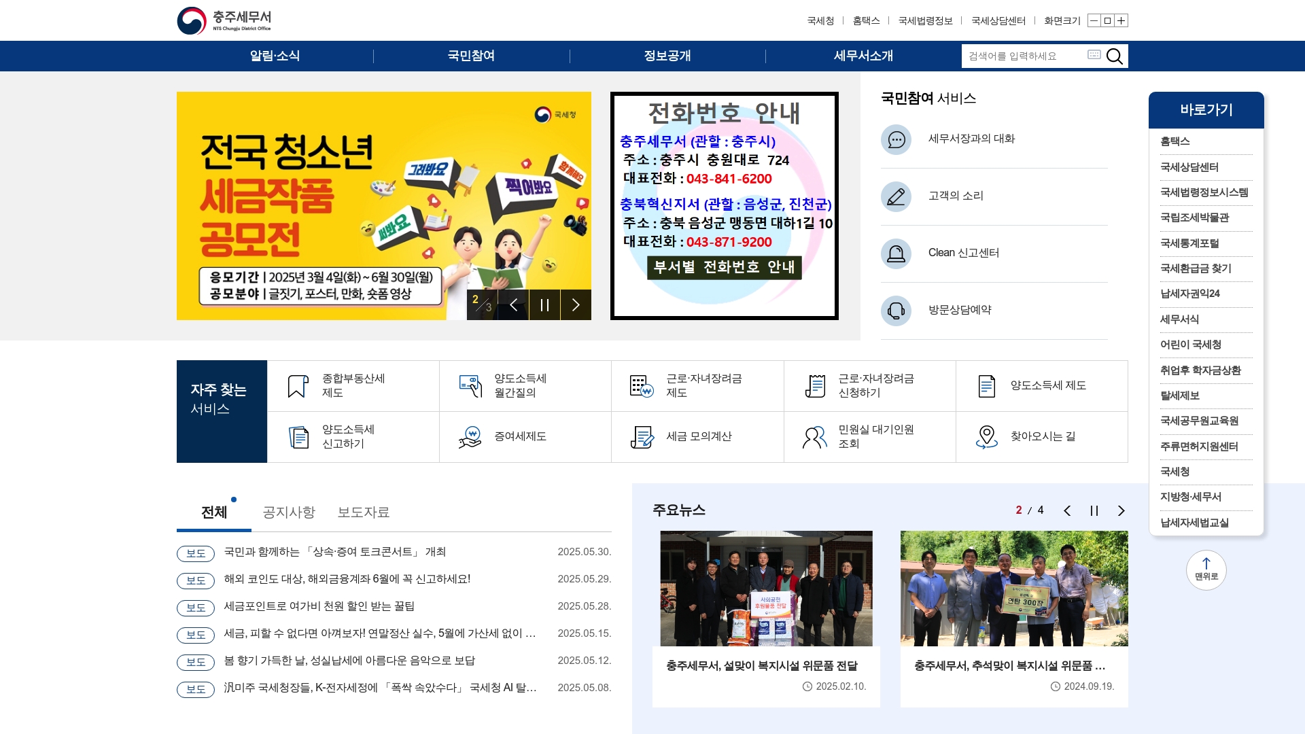Viewport: 1305px width, 734px height.
Task: Click the 충주세무서 logo
Action: tap(224, 20)
